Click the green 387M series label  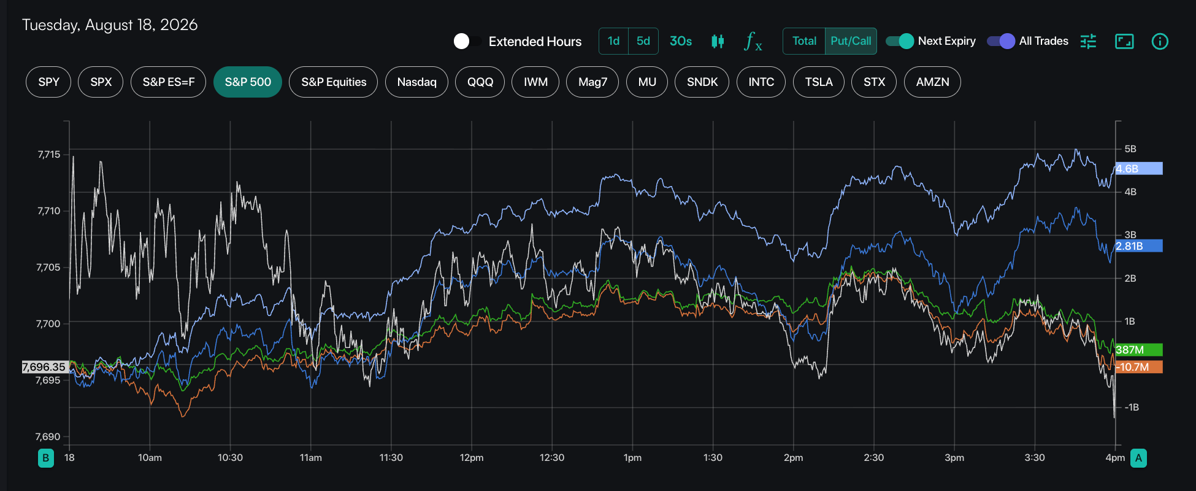1139,350
